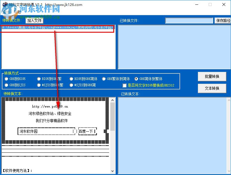
Task: Click the save path input field
Action: [189, 21]
